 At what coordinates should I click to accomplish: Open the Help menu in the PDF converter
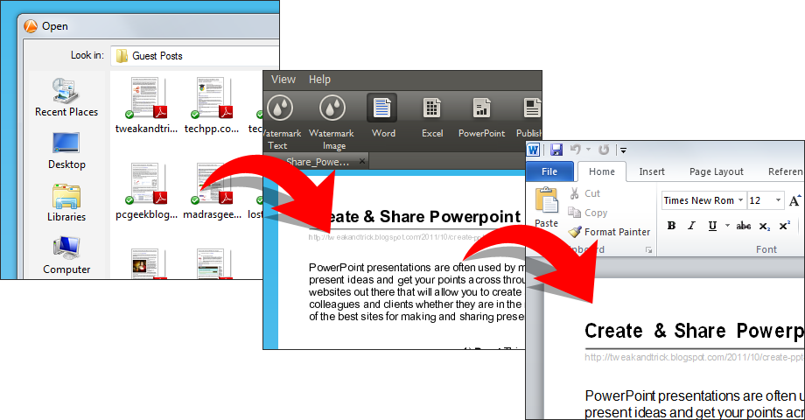[x=319, y=80]
